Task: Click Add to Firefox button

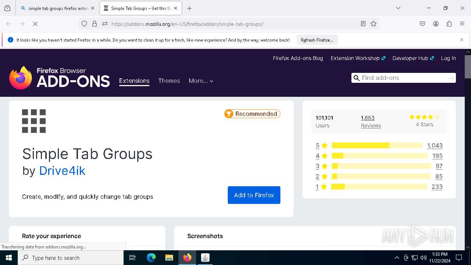Action: [254, 195]
